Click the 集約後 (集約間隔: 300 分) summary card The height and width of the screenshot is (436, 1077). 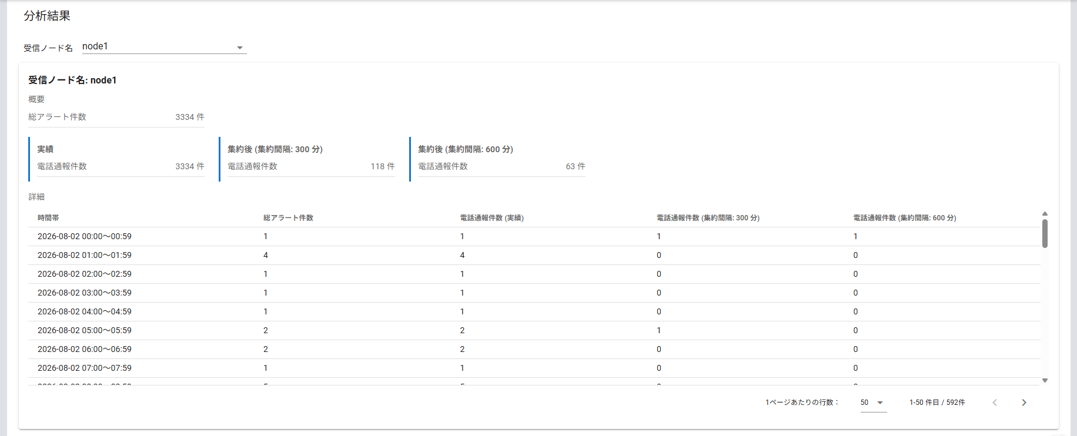coord(307,159)
